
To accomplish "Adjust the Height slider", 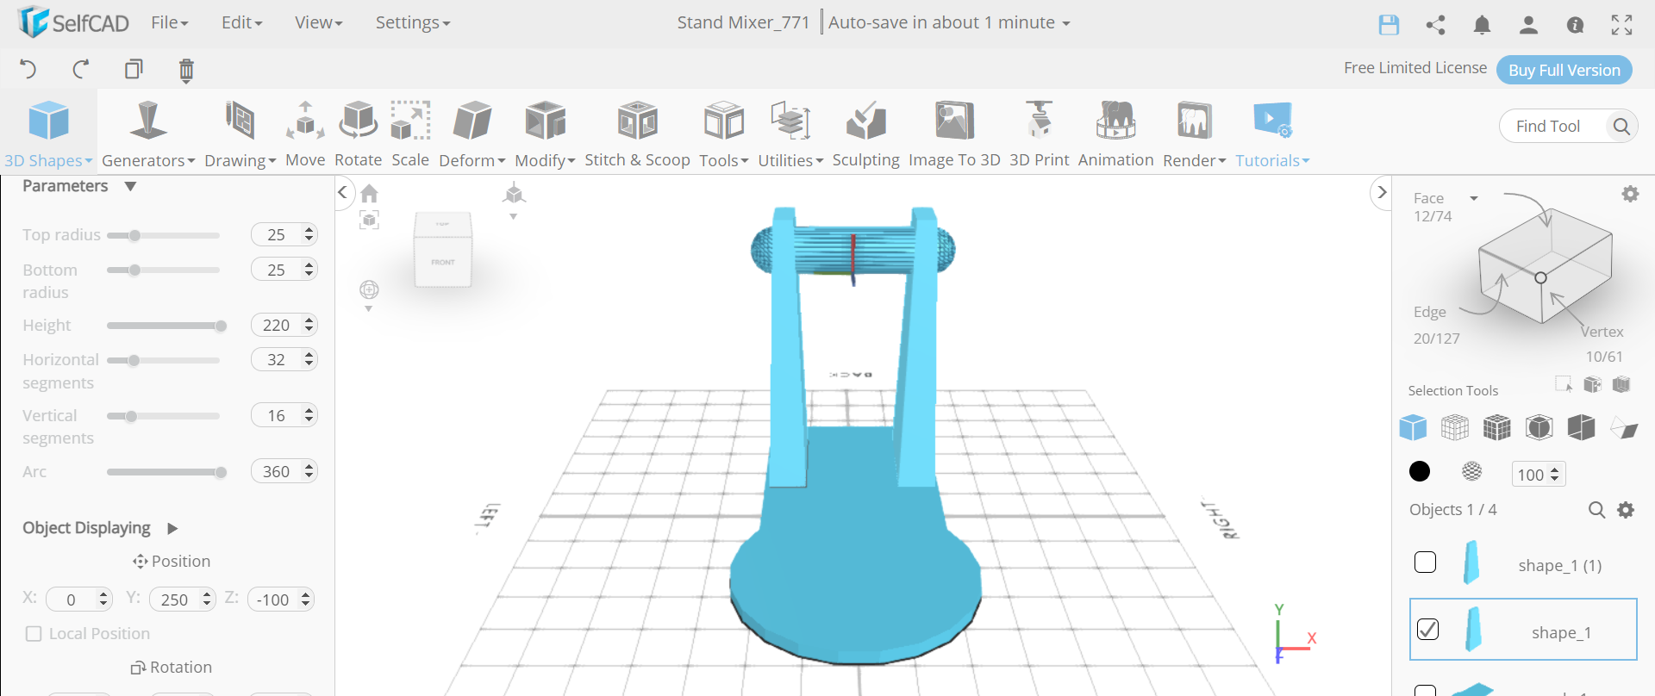I will [165, 326].
